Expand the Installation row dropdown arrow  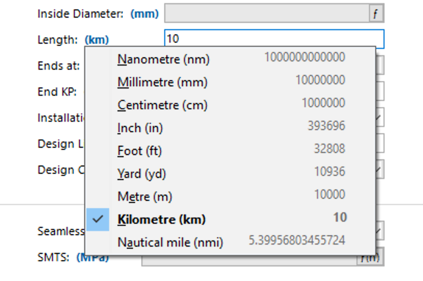pos(379,118)
